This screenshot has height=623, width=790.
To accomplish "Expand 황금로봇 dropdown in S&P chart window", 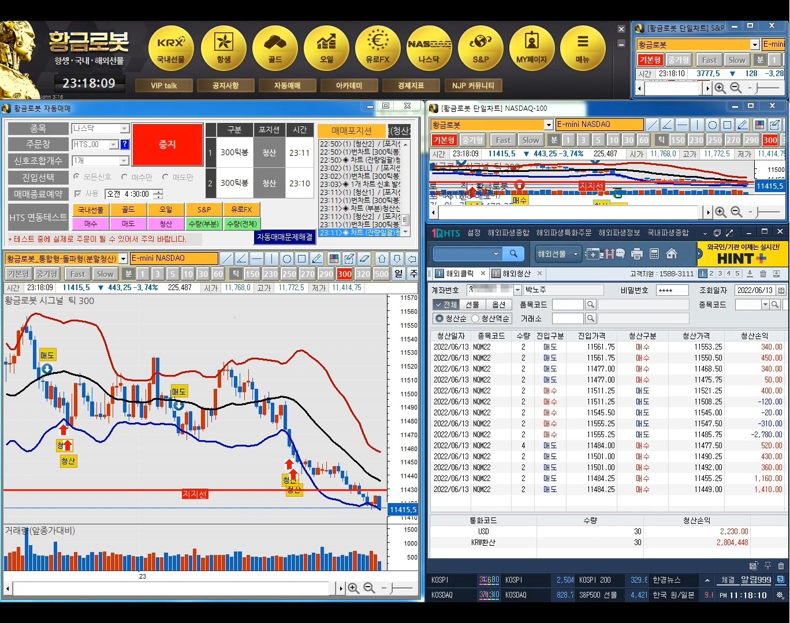I will [754, 44].
